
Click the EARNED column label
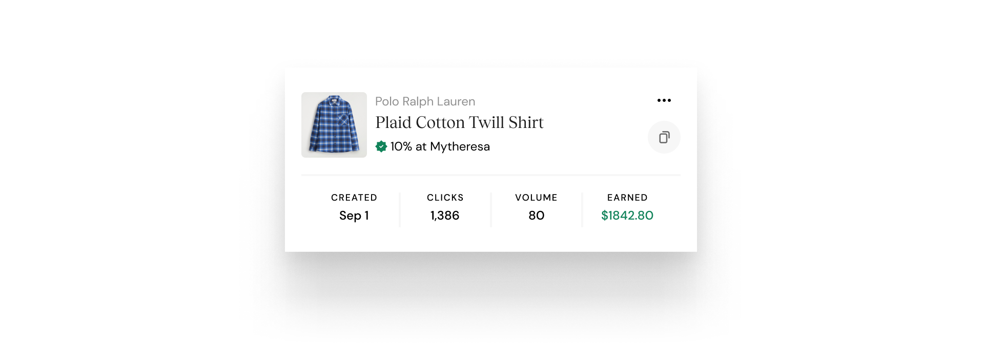tap(627, 198)
